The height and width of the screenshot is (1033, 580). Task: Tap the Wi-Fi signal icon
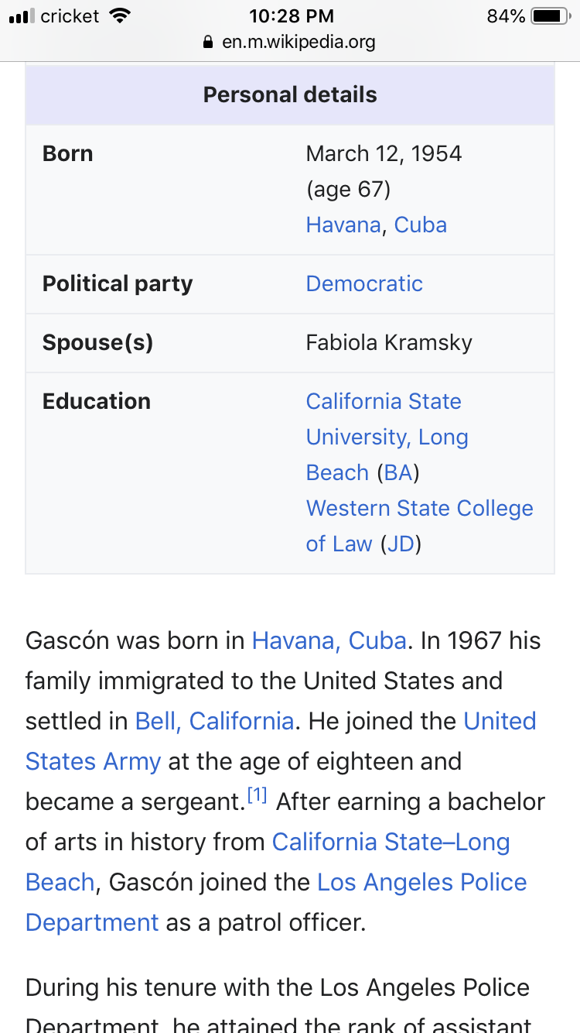point(120,15)
